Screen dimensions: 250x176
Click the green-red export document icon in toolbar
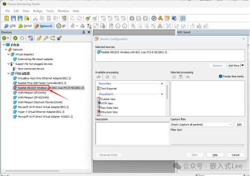pyautogui.click(x=27, y=18)
